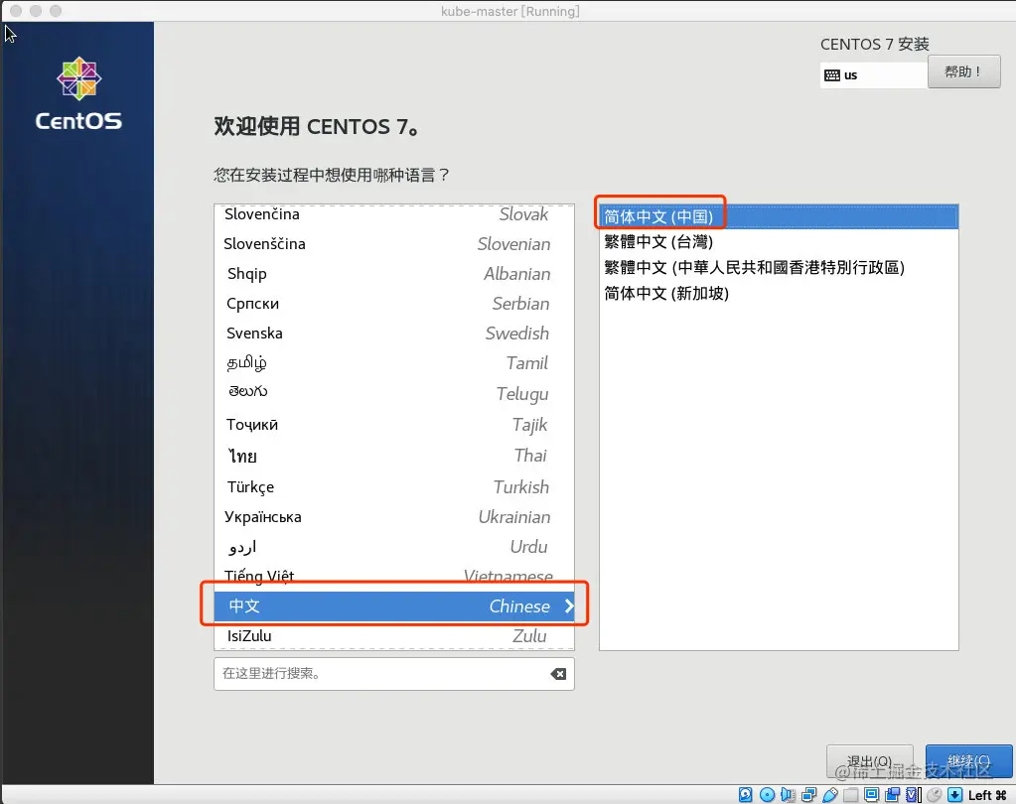Select 简体中文 (中国) locale
This screenshot has height=804, width=1016.
click(x=779, y=216)
